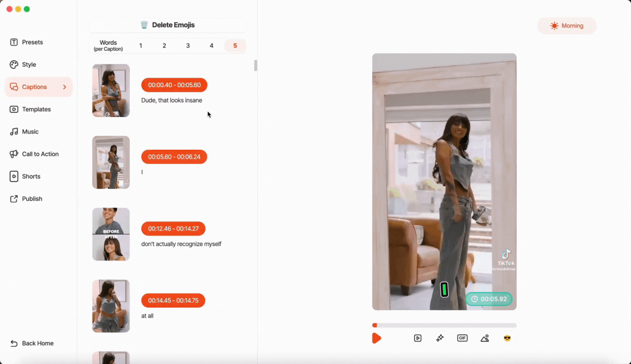
Task: Set words per caption to 4
Action: click(x=211, y=45)
